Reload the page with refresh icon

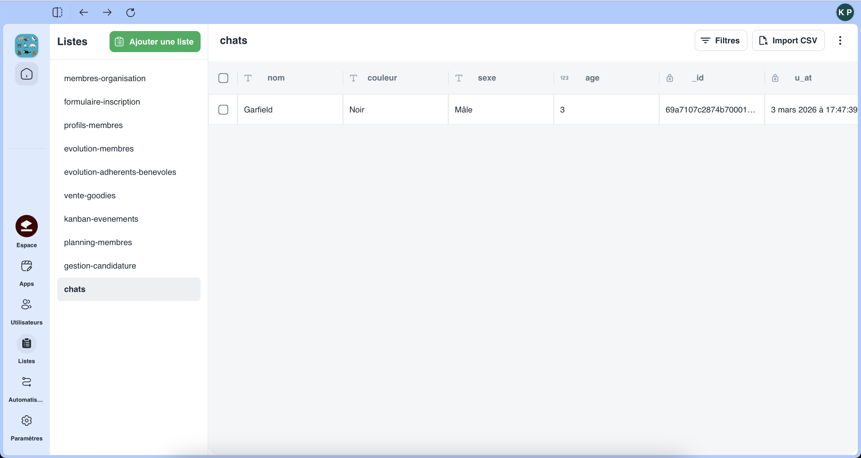(x=130, y=12)
